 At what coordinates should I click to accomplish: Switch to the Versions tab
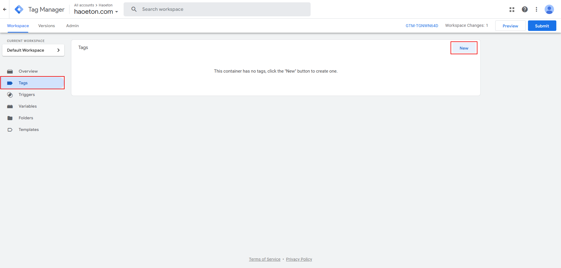pyautogui.click(x=46, y=26)
